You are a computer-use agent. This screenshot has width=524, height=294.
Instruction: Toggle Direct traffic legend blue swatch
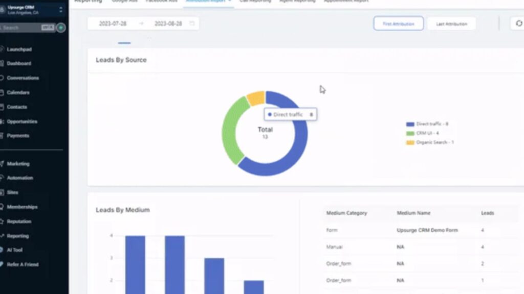tap(410, 125)
